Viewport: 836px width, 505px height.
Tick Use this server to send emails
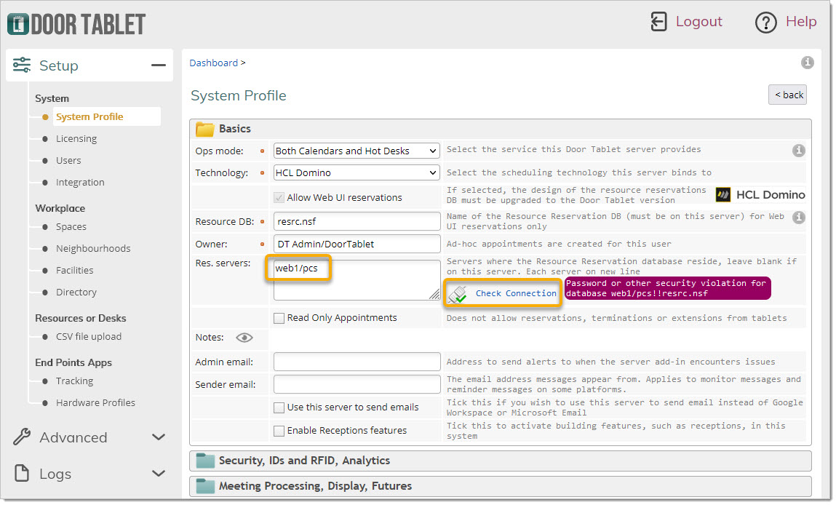[280, 408]
